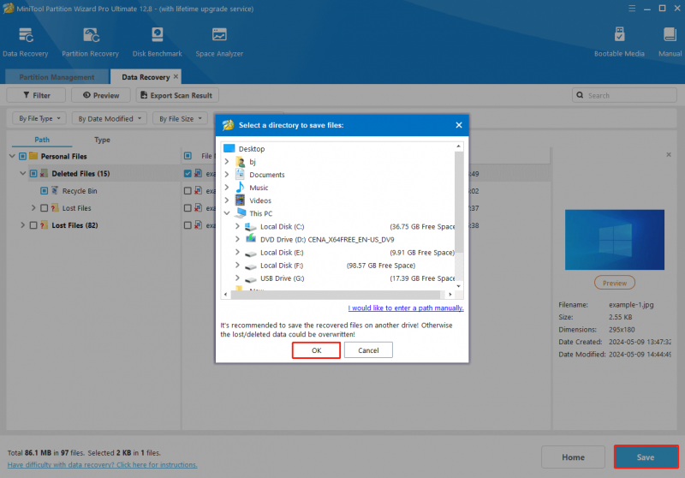The height and width of the screenshot is (478, 685).
Task: Check the Lost Files (82) checkbox
Action: tap(33, 225)
